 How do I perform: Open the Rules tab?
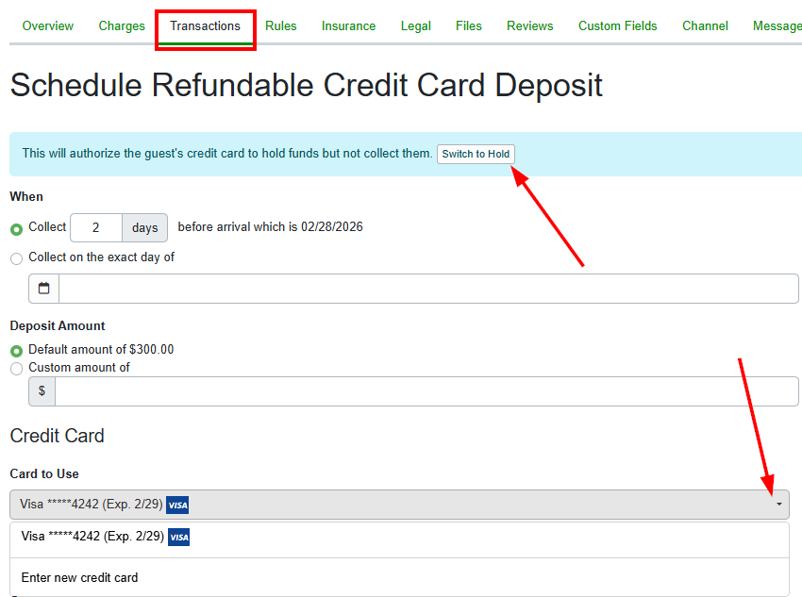[x=281, y=25]
